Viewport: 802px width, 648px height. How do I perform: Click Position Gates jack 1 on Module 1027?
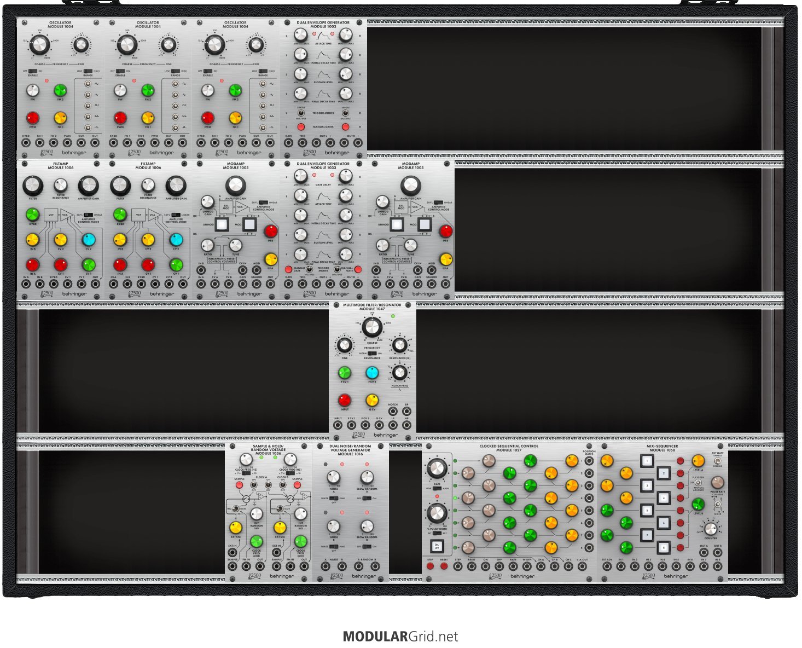pos(589,460)
